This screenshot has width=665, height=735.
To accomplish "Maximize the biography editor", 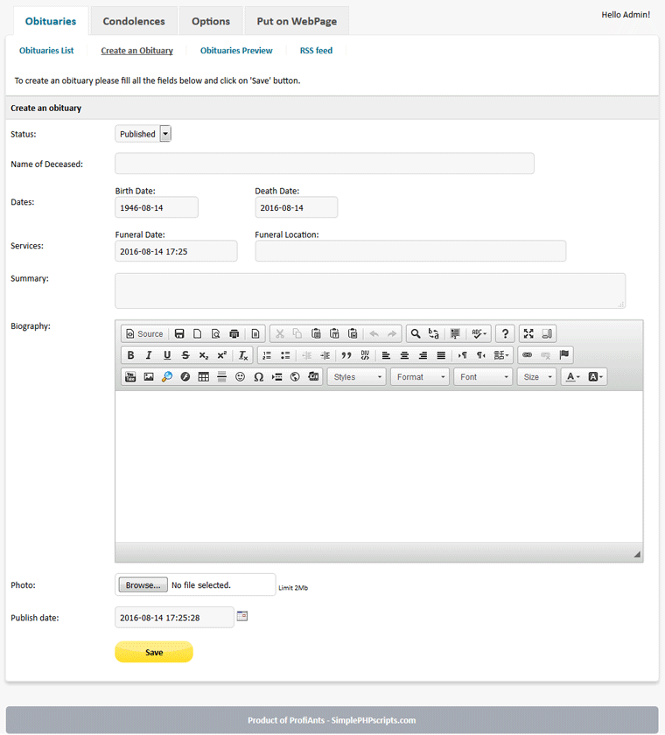I will coord(528,333).
